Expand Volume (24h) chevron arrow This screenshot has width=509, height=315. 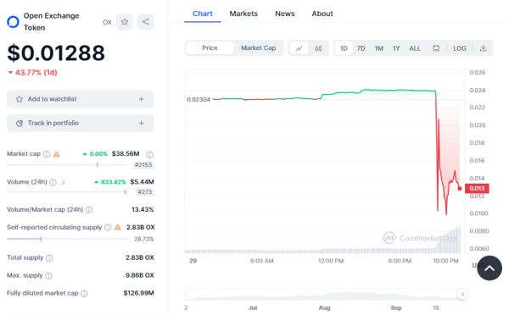pyautogui.click(x=63, y=182)
